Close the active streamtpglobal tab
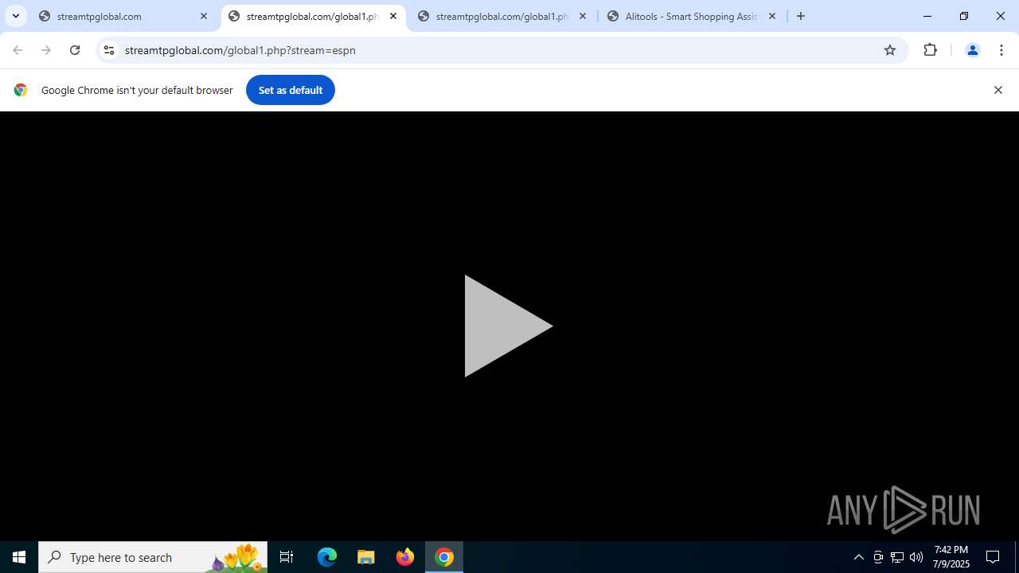 click(393, 16)
